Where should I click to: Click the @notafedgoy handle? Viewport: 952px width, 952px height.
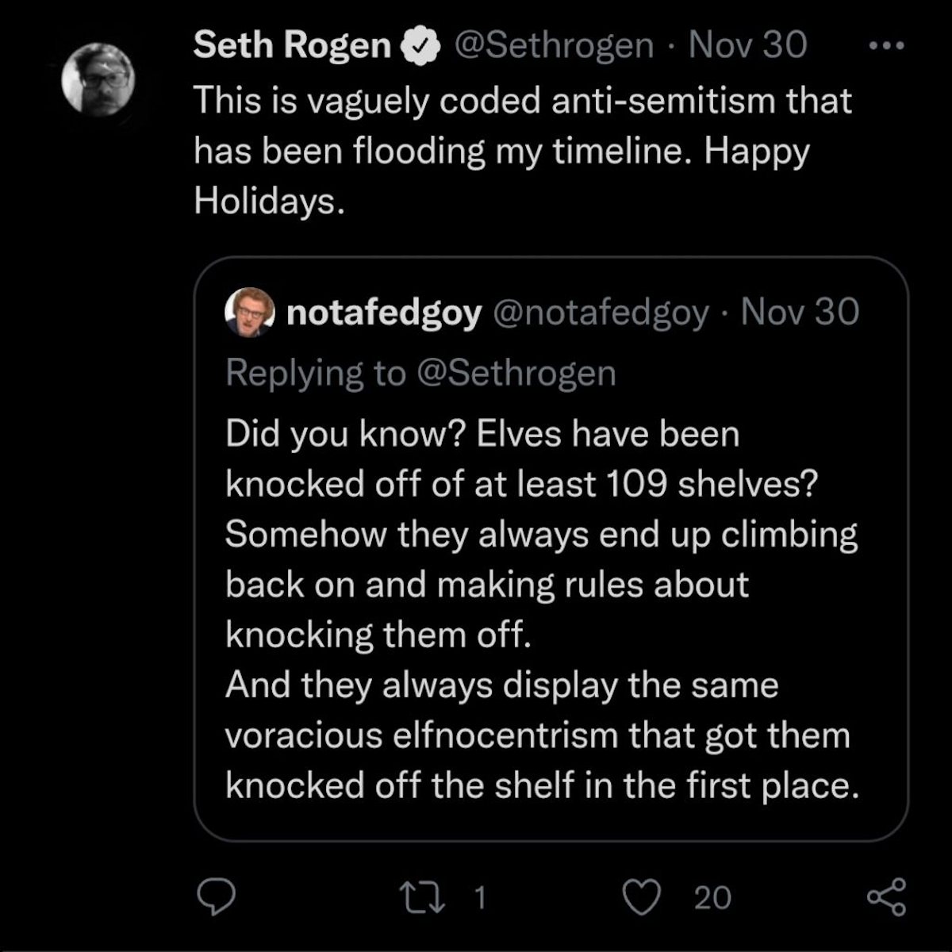point(601,313)
